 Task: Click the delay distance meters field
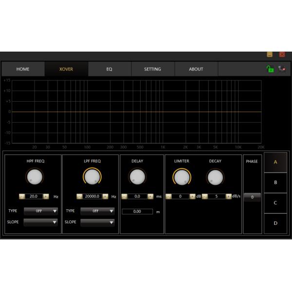point(137,212)
